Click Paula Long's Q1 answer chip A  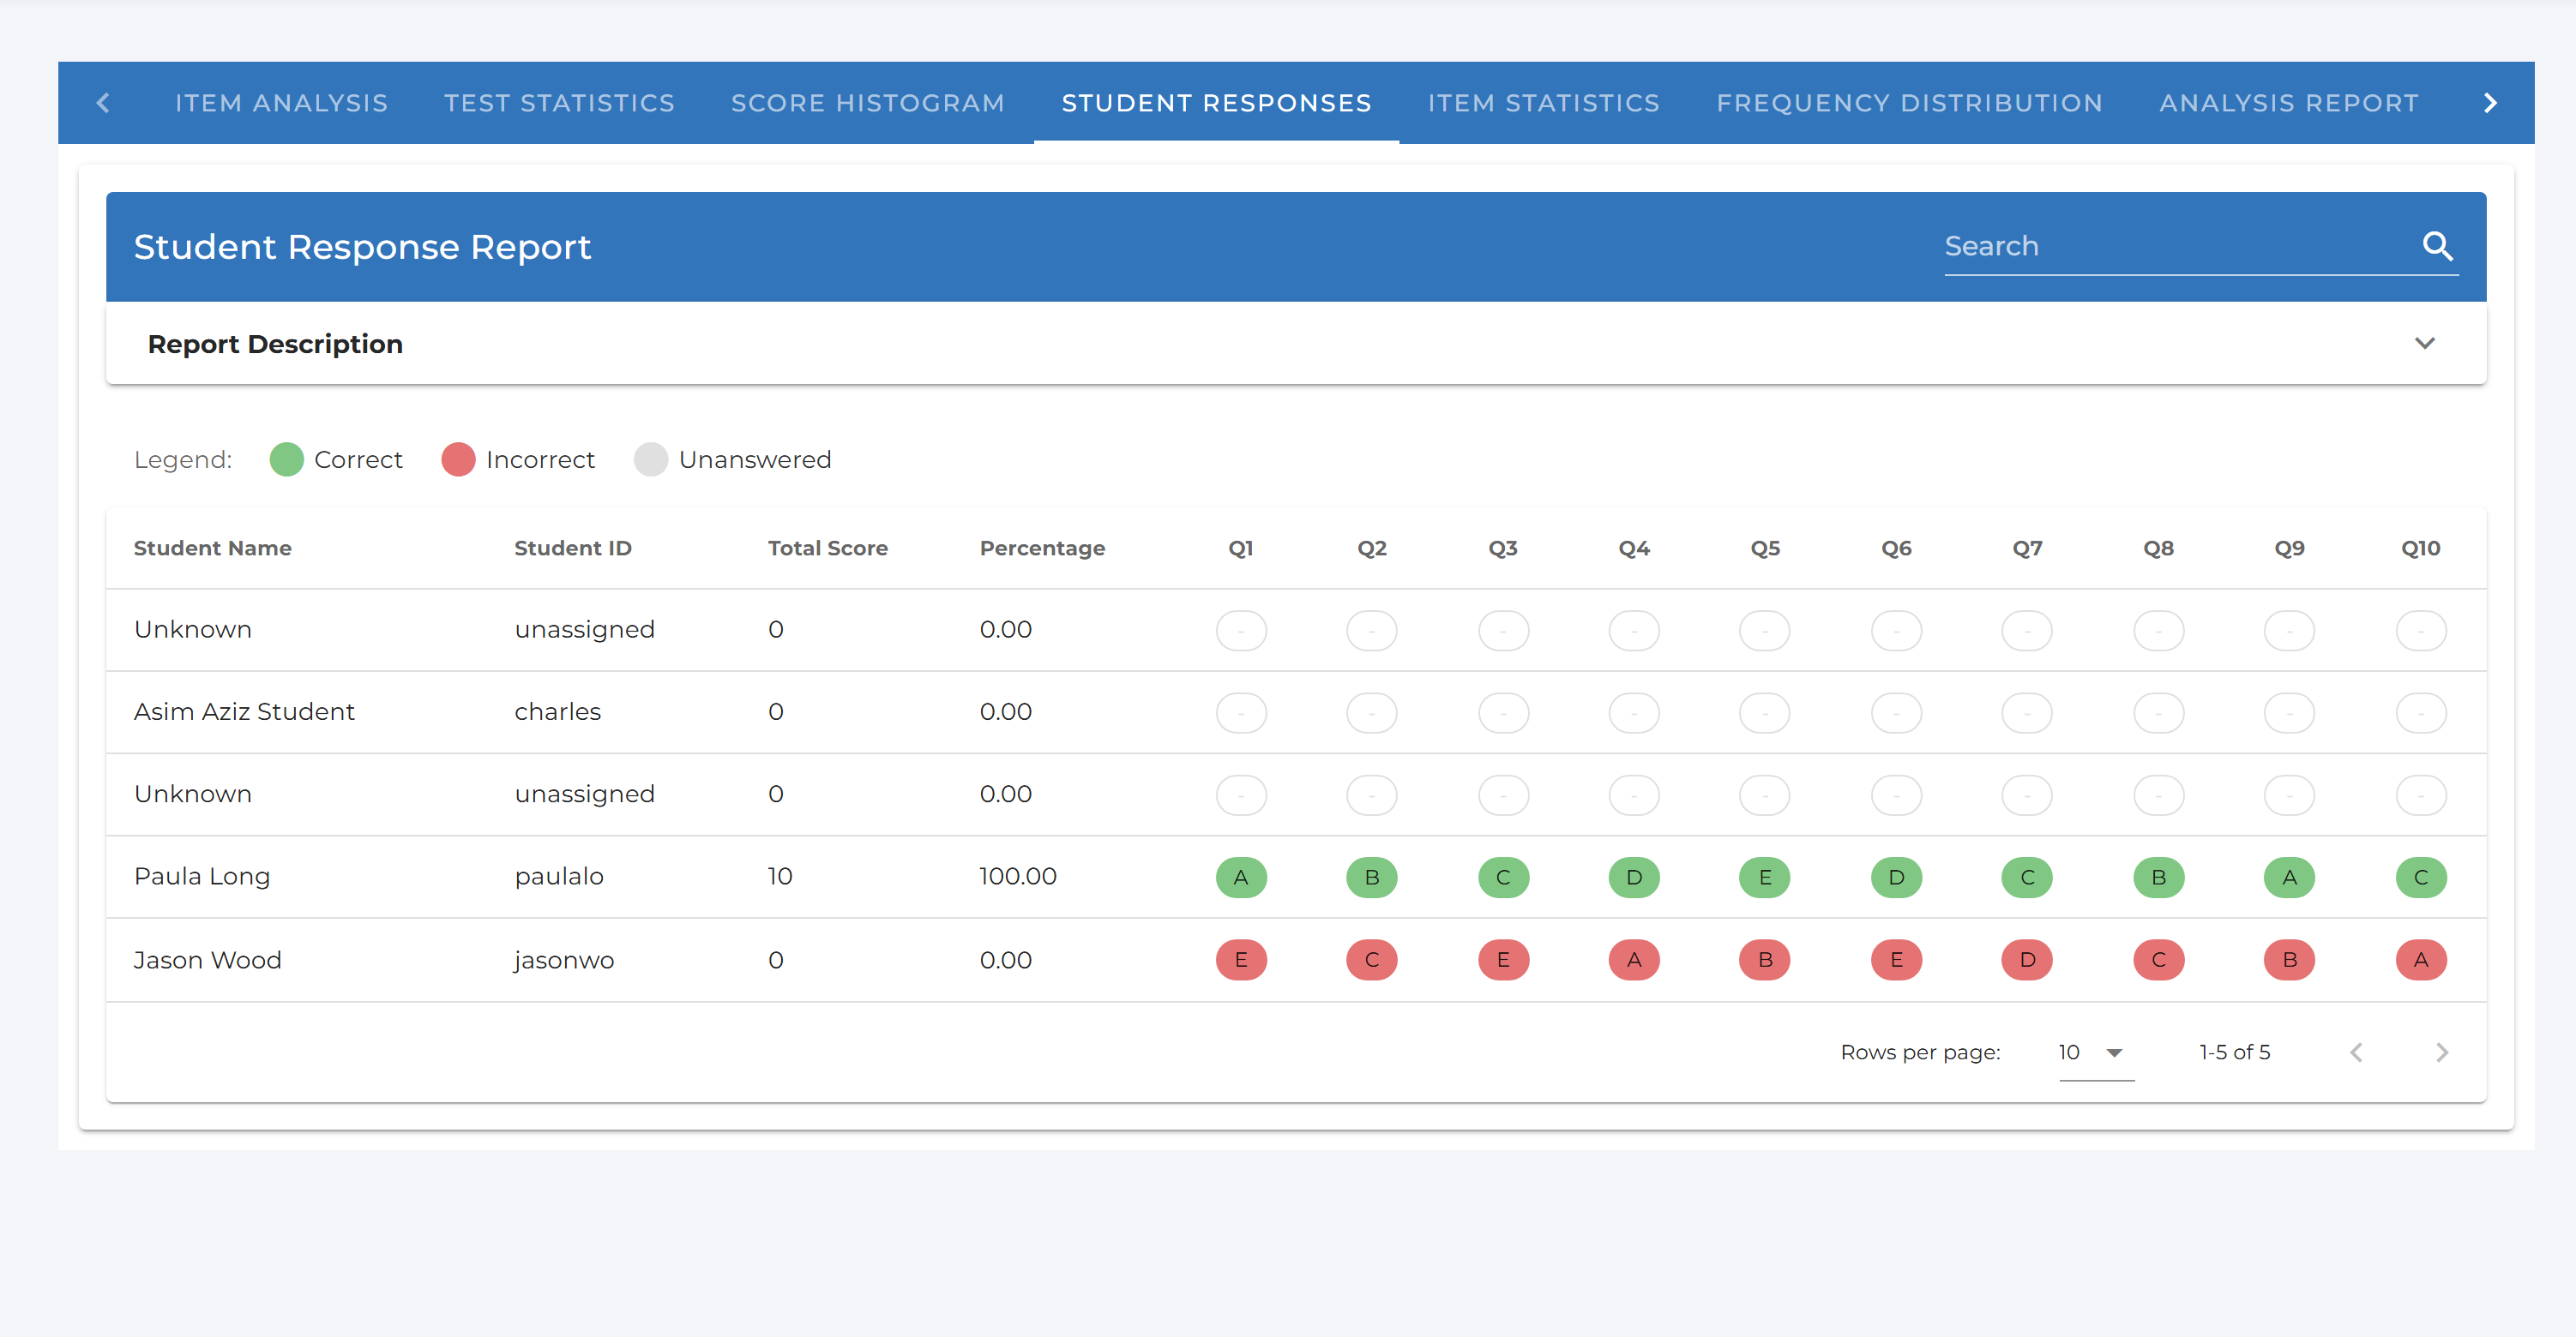coord(1241,878)
